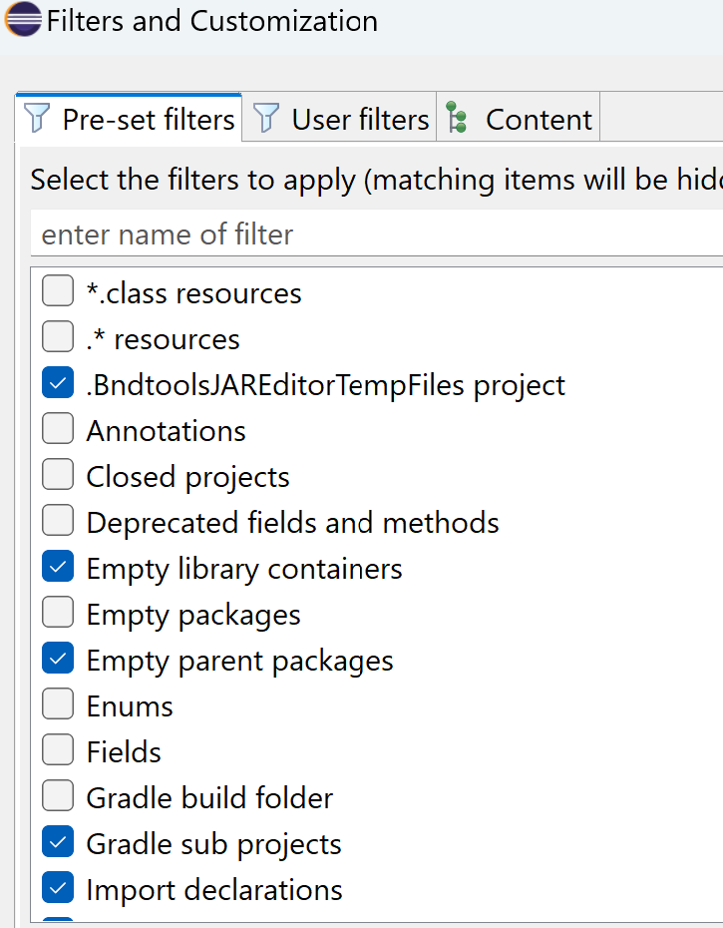Tick the Closed projects checkbox
Image resolution: width=723 pixels, height=928 pixels.
(58, 476)
